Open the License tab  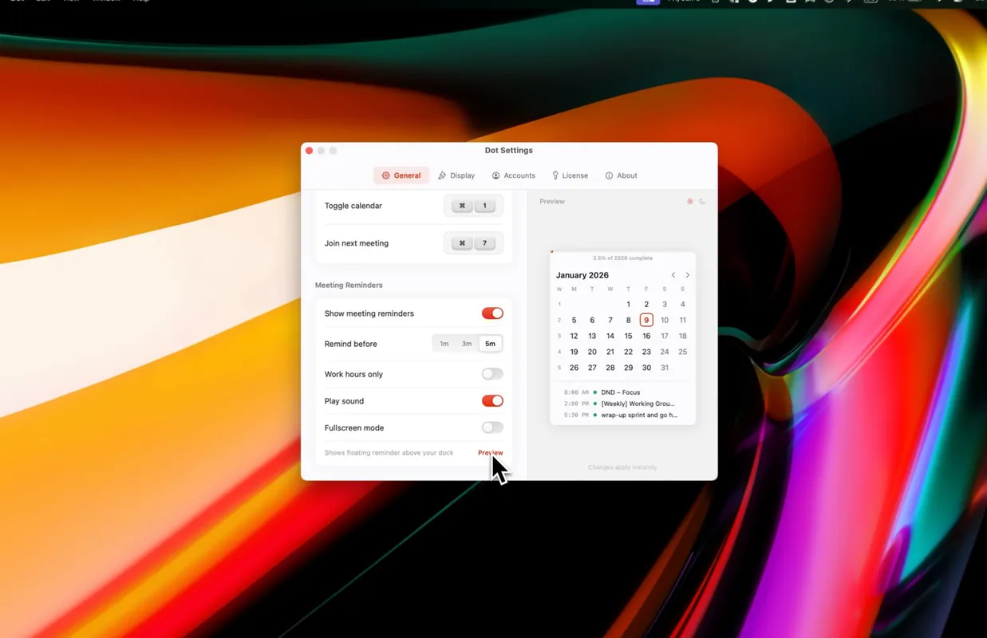tap(570, 175)
